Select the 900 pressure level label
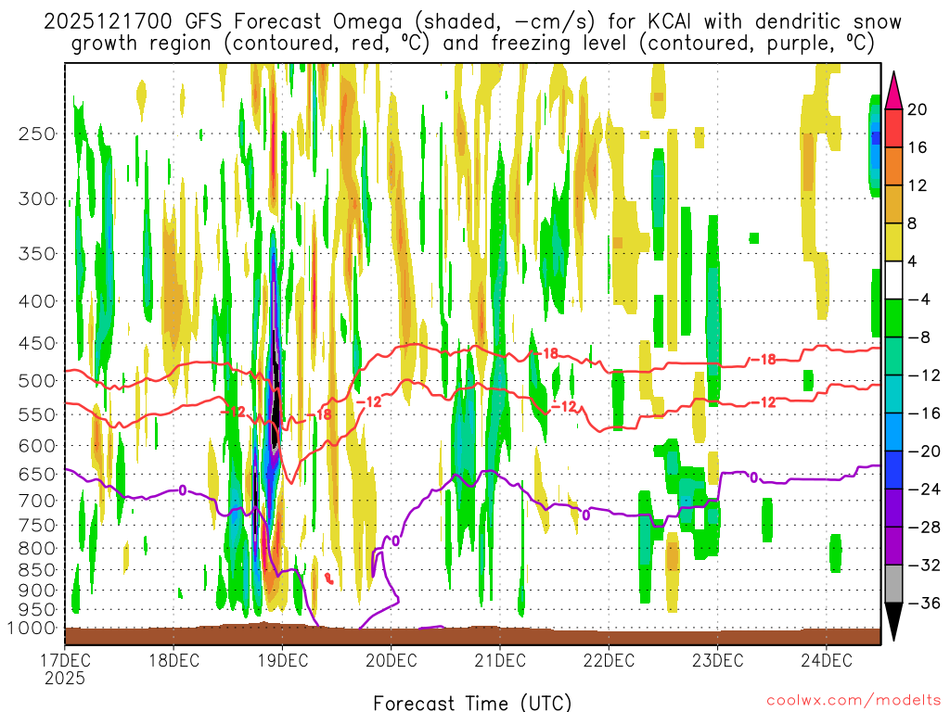950x712 pixels. pos(37,590)
